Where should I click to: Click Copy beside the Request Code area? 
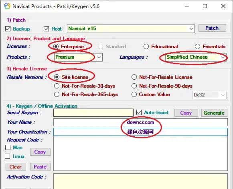pos(40,152)
